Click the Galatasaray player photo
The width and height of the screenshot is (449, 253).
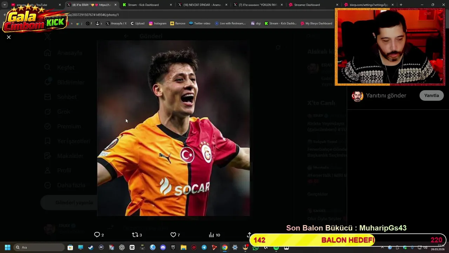173,128
